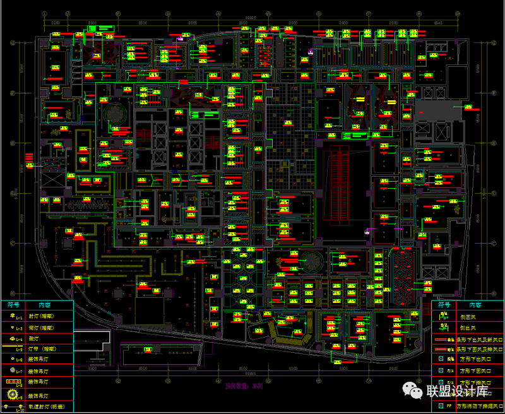
Task: Select the L-6 small pendant lamp symbol
Action: tap(12, 360)
